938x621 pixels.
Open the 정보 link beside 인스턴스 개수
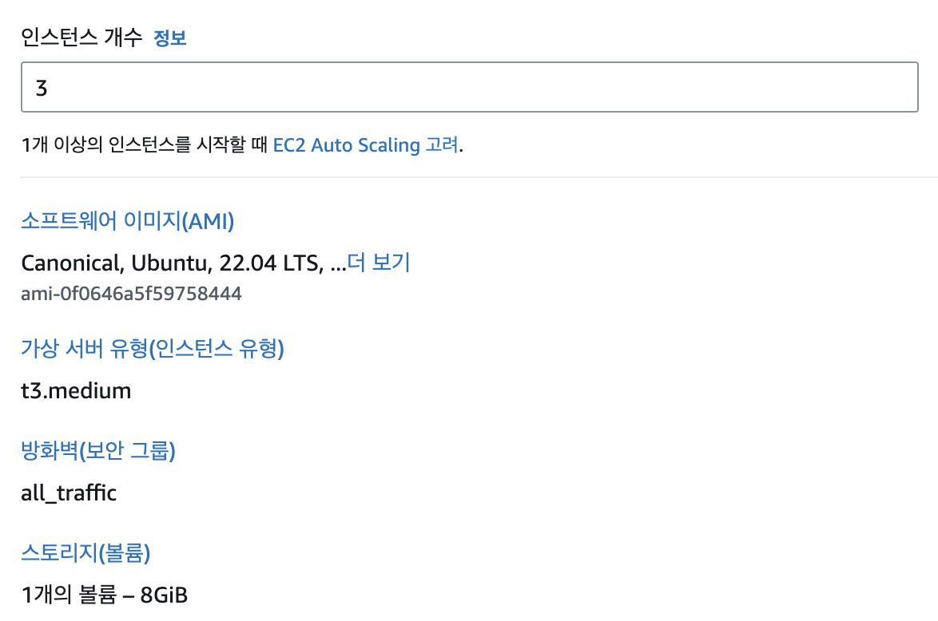click(169, 38)
